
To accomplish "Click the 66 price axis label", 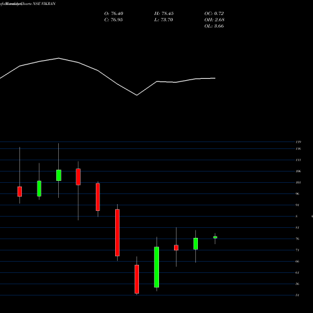I will (297, 262).
